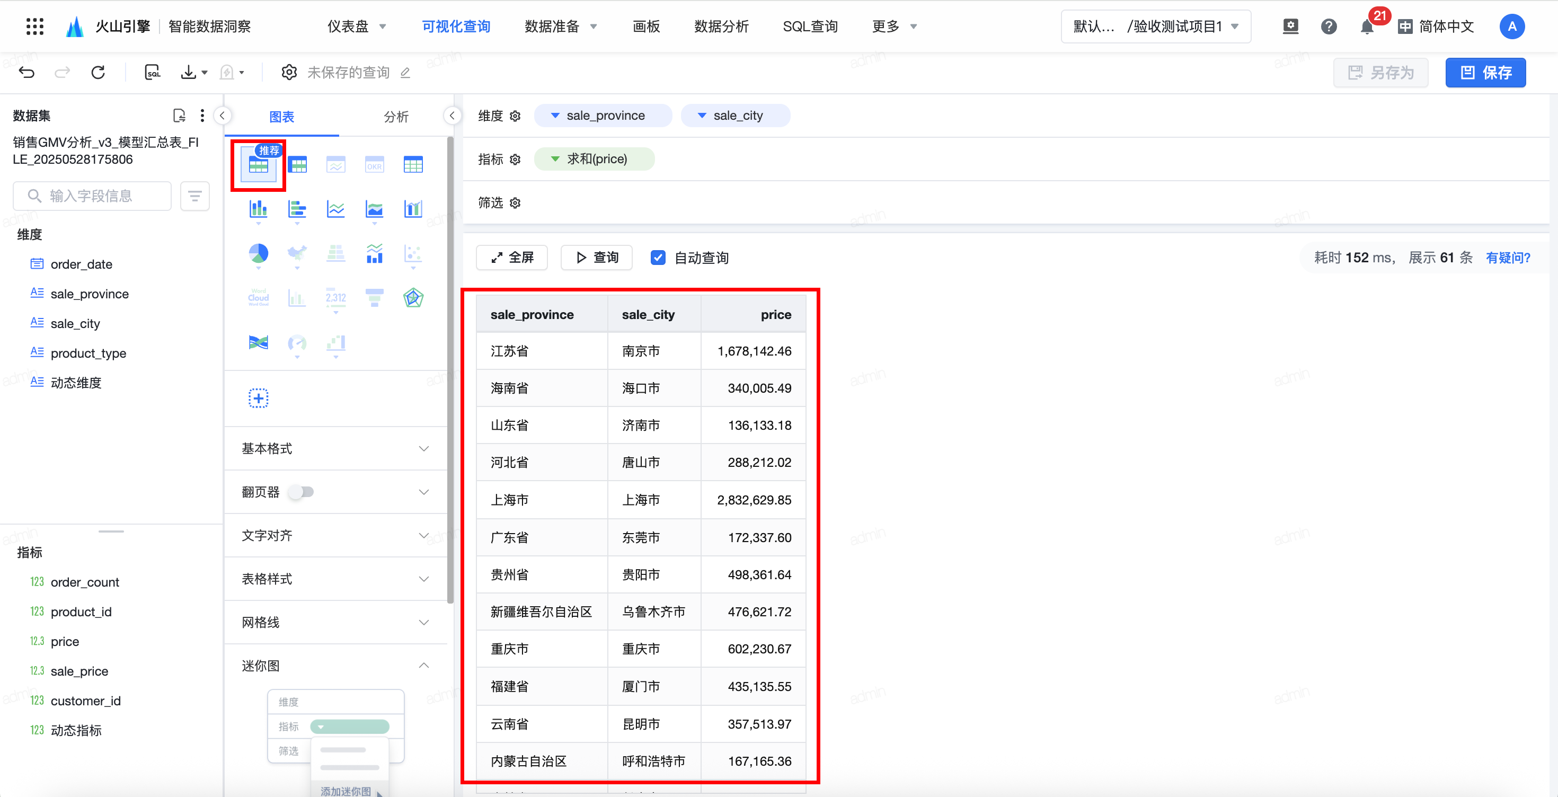Select the 2,312 KPI number card icon
The height and width of the screenshot is (797, 1558).
point(335,297)
